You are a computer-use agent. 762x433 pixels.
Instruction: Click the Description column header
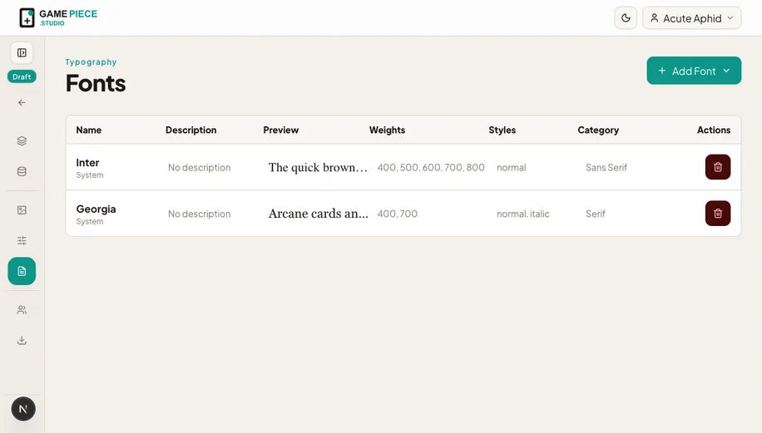click(191, 130)
